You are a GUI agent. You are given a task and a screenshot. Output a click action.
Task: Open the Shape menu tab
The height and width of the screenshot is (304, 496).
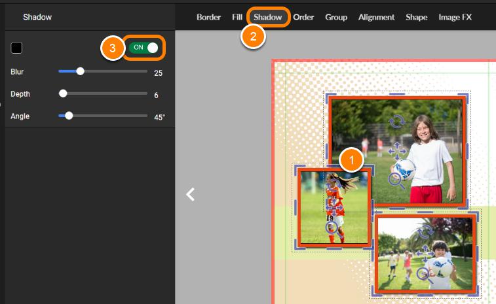click(417, 17)
